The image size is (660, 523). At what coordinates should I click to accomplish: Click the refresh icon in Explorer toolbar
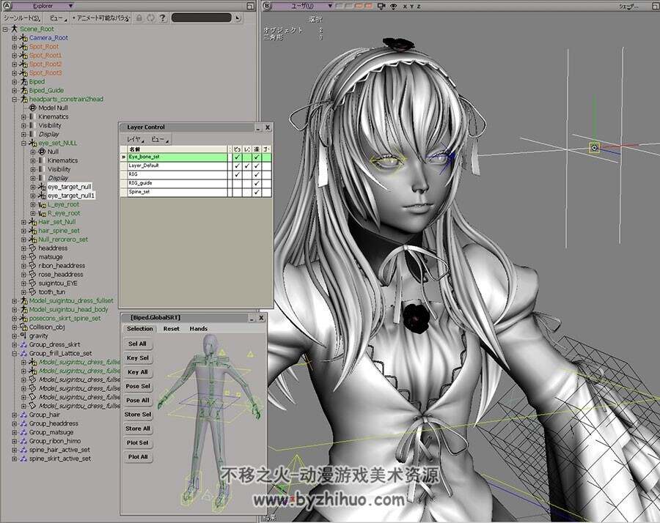[x=150, y=18]
